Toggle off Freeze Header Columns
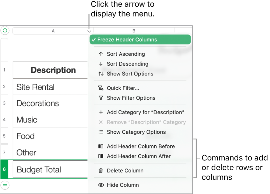Viewport: 270px width, 194px height. click(x=127, y=39)
